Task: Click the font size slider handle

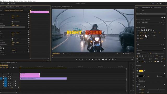Action: (x=156, y=53)
